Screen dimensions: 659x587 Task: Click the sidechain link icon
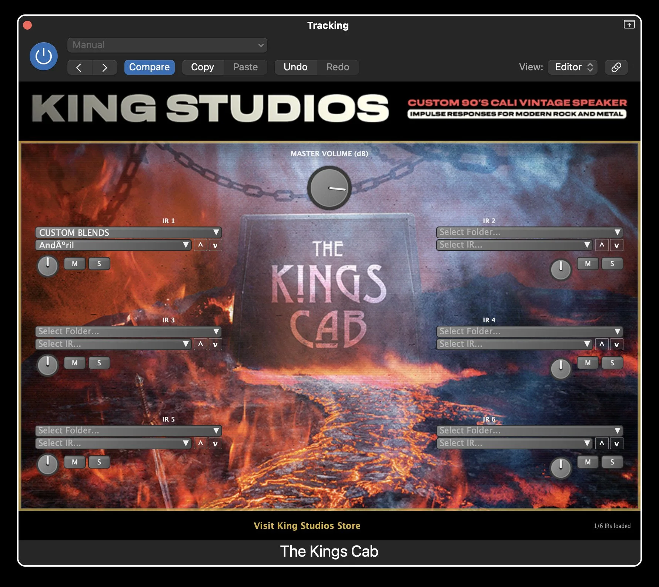tap(616, 67)
